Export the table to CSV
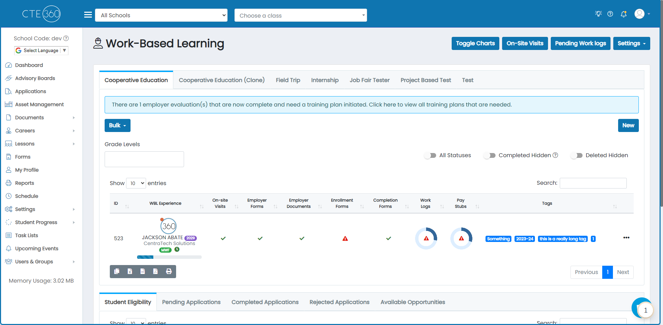663x325 pixels. tap(143, 271)
